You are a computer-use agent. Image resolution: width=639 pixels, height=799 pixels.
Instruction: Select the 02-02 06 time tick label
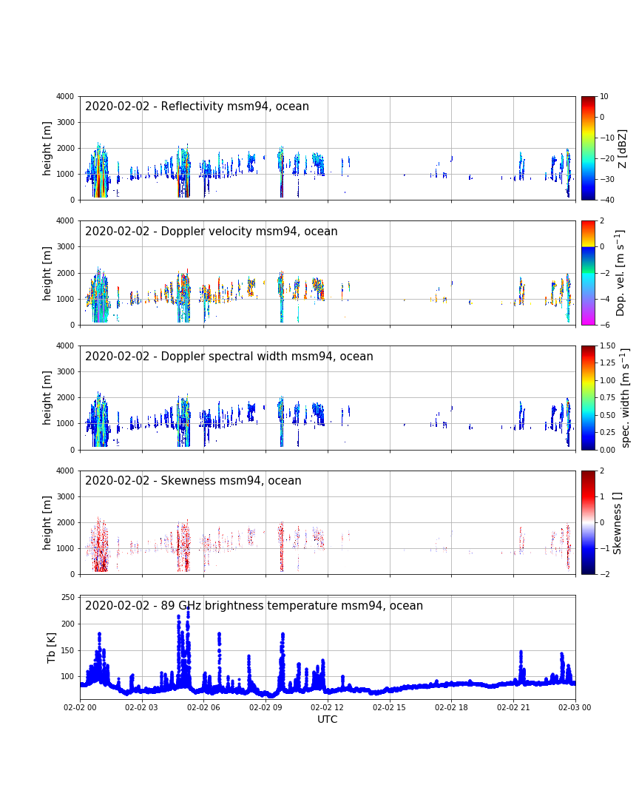pyautogui.click(x=203, y=707)
